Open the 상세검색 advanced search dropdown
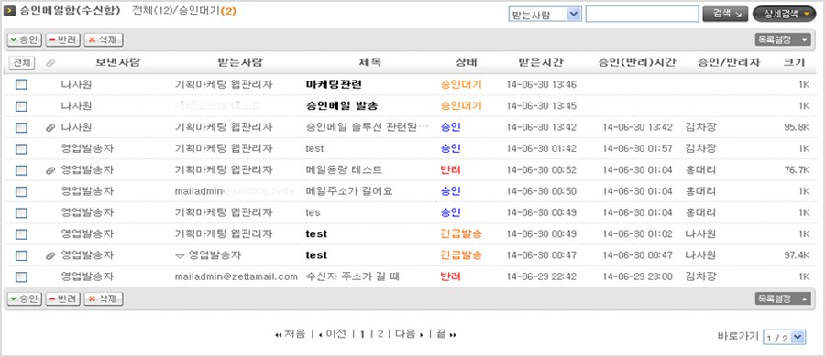Viewport: 825px width, 357px height. 784,15
